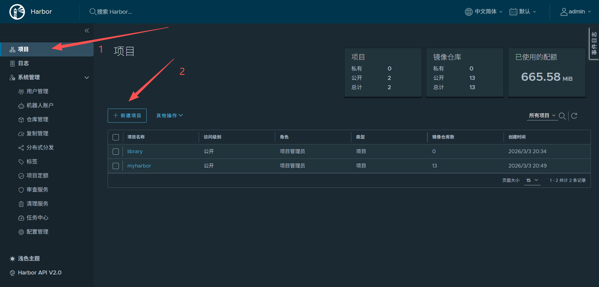Click the calendar icon next to 默认

(x=513, y=12)
